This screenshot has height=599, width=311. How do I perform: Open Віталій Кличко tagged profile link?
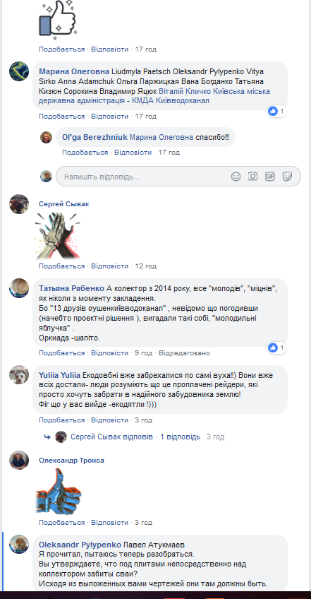pos(181,92)
